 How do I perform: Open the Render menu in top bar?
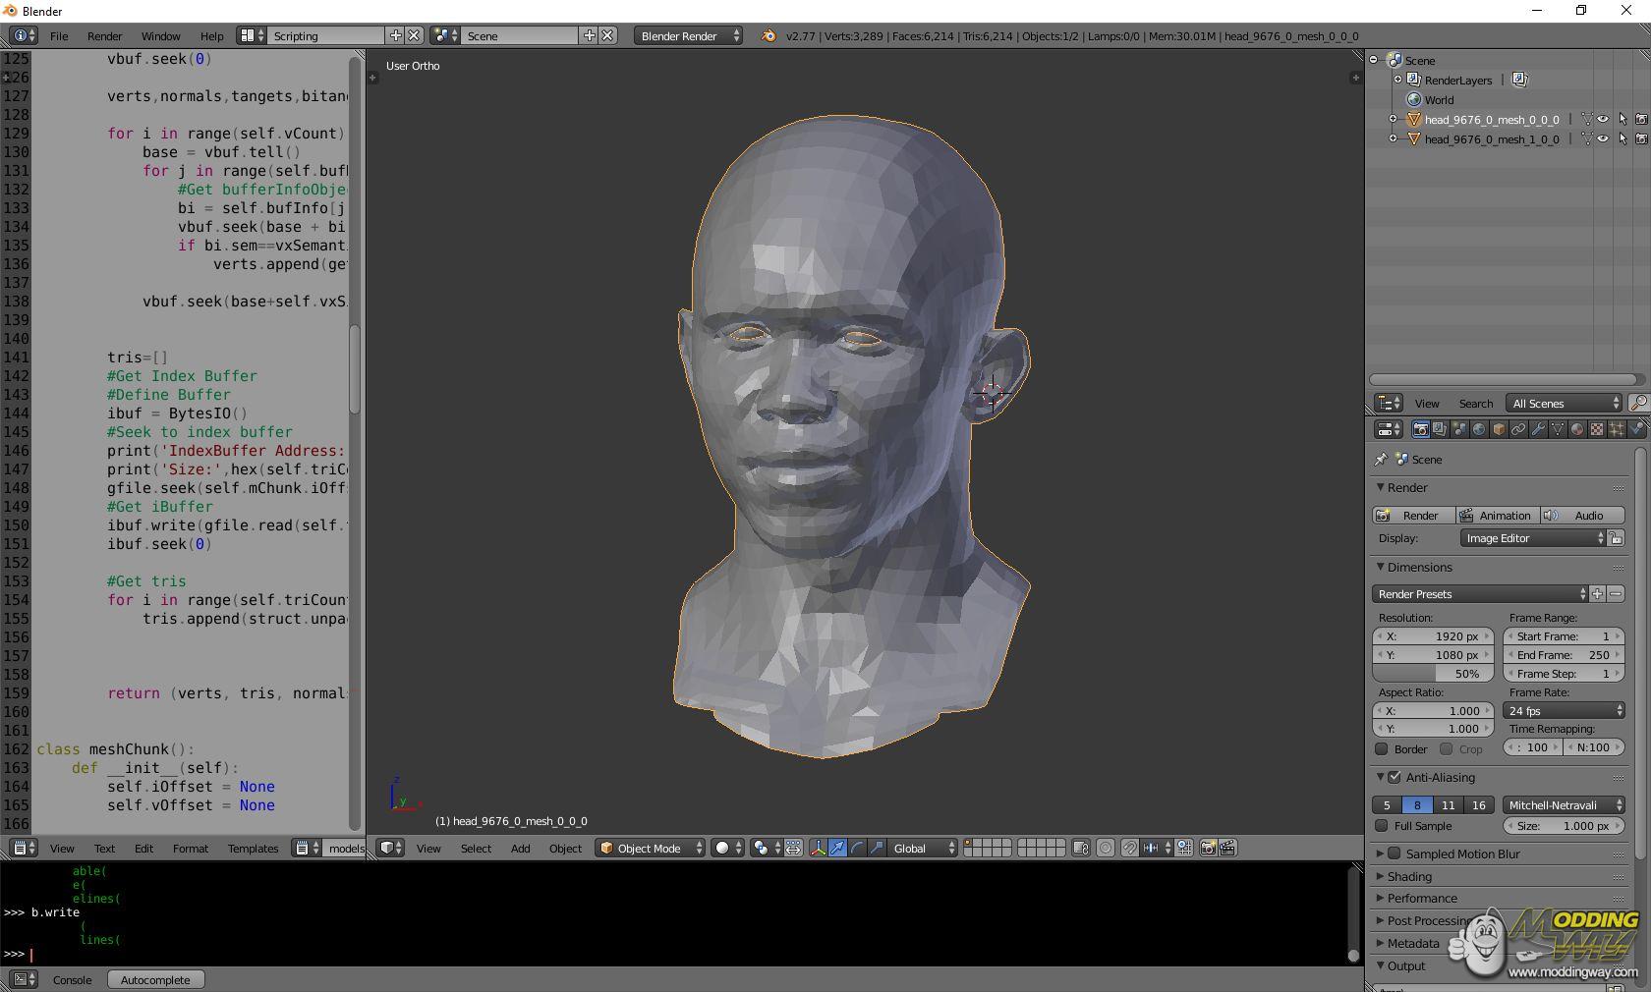tap(104, 35)
